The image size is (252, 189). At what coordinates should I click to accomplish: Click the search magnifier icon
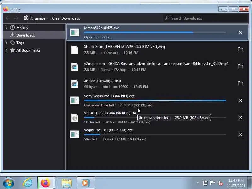click(168, 18)
